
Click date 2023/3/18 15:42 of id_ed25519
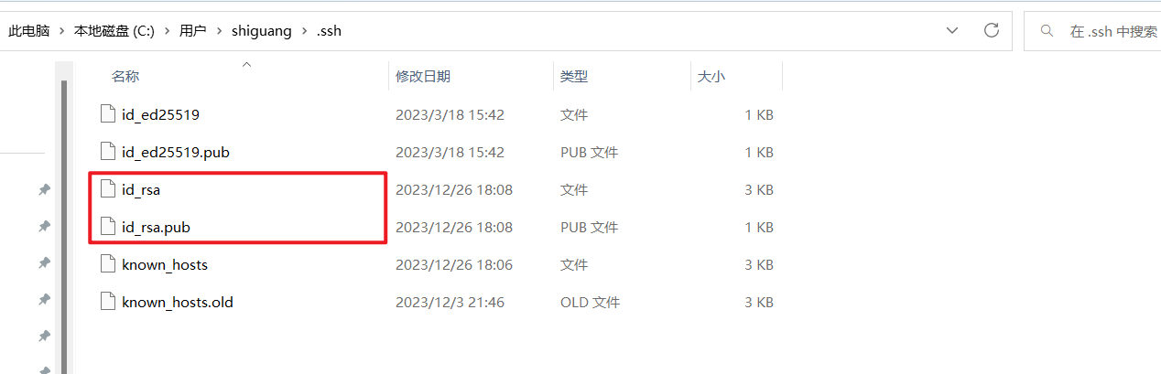450,115
